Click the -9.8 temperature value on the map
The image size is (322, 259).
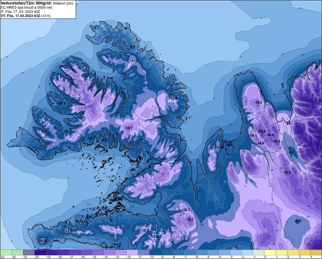298,220
